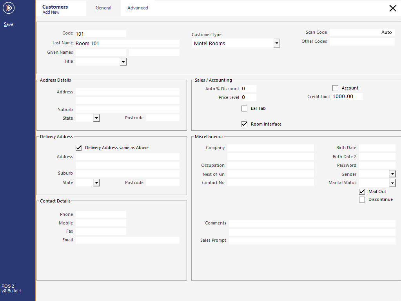Click Save in the left sidebar
401x301 pixels.
tap(8, 24)
